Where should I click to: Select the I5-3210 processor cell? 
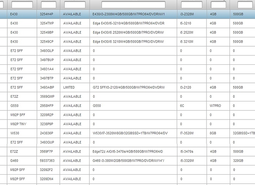pyautogui.click(x=186, y=23)
